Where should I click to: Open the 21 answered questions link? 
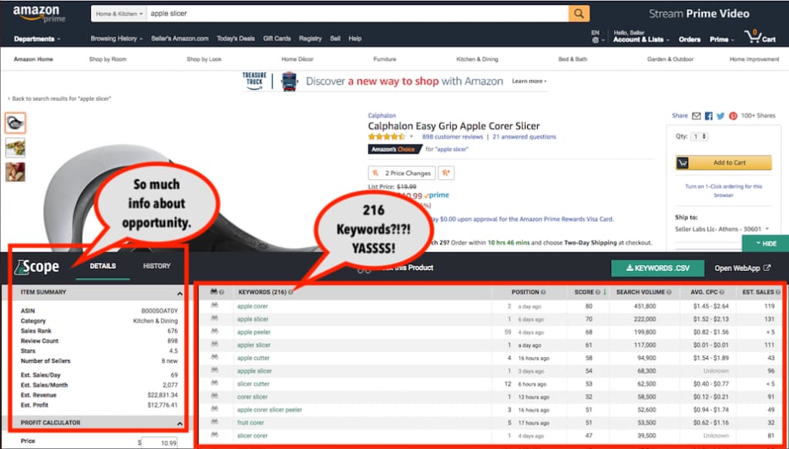pos(524,137)
